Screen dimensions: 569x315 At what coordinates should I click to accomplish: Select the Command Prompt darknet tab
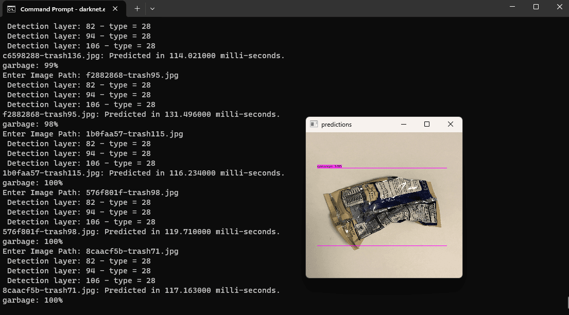tap(64, 9)
